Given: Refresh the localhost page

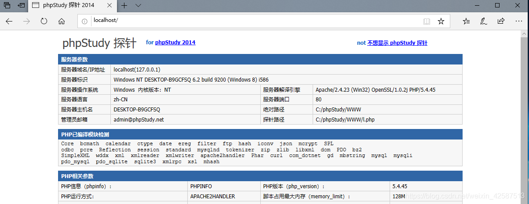Looking at the screenshot, I should (44, 21).
